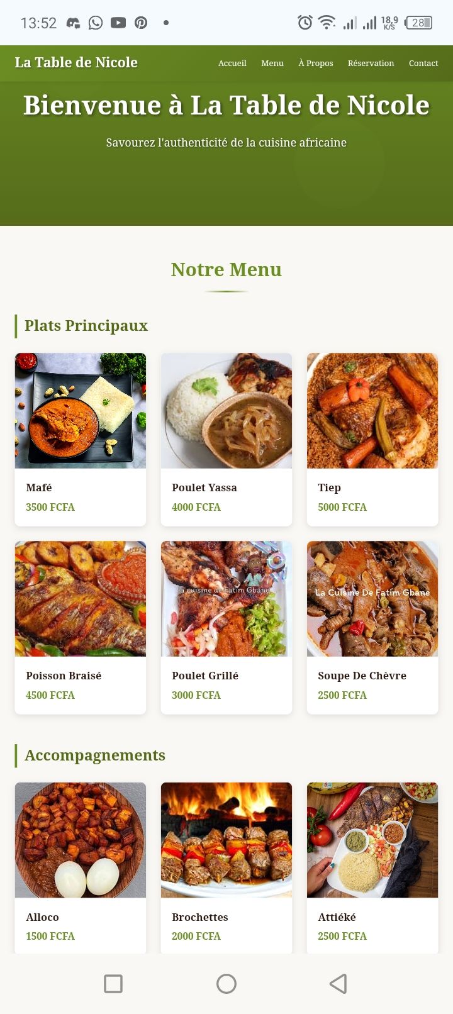453x1014 pixels.
Task: View the Brochettes side dish image
Action: click(x=226, y=840)
